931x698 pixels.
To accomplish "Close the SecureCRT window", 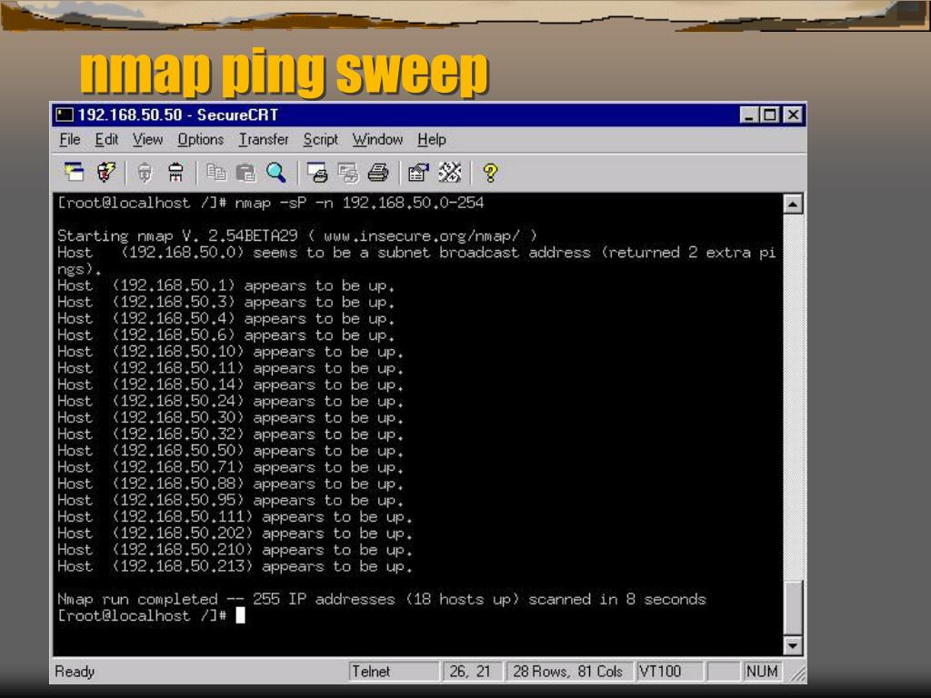I will click(793, 115).
